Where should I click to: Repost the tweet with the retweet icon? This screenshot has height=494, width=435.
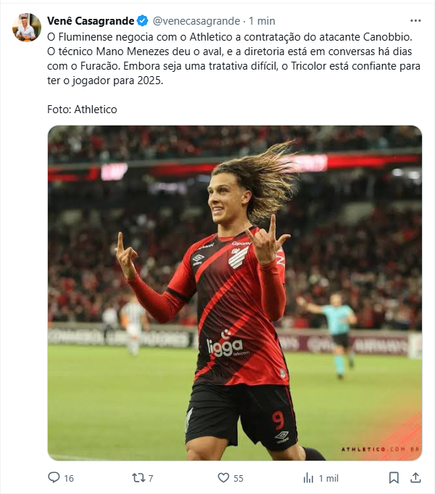tap(138, 478)
